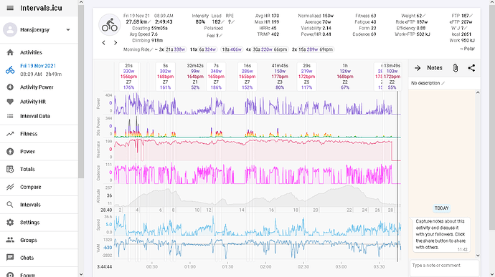Click the 01:00 time axis marker

coord(189,266)
